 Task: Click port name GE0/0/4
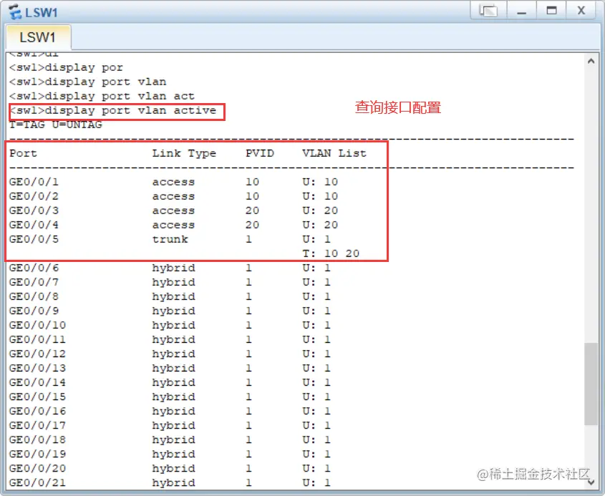pyautogui.click(x=34, y=225)
